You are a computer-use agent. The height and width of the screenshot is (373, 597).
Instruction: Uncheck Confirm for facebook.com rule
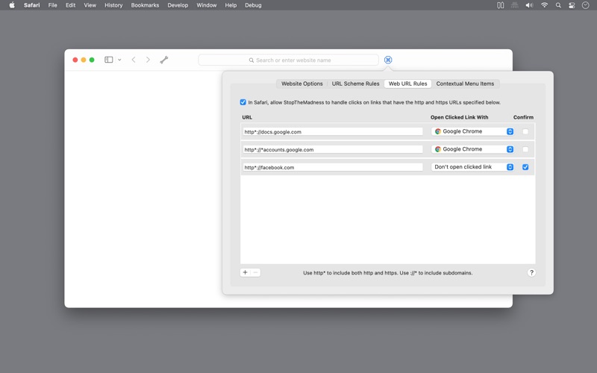(525, 167)
